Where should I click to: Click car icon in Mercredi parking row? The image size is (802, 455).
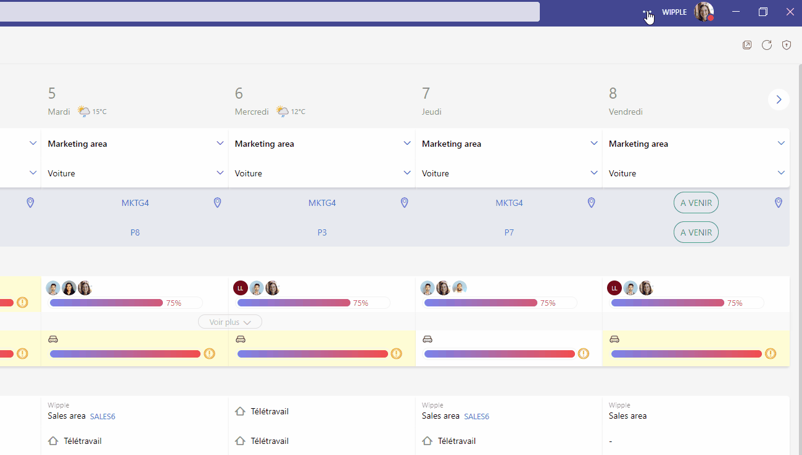[241, 339]
